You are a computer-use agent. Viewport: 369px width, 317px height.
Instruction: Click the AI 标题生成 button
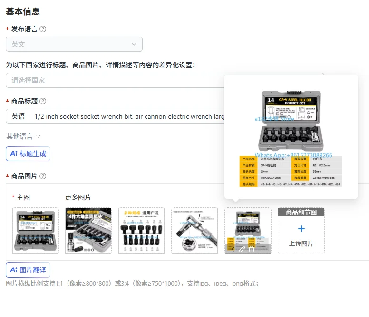point(28,154)
